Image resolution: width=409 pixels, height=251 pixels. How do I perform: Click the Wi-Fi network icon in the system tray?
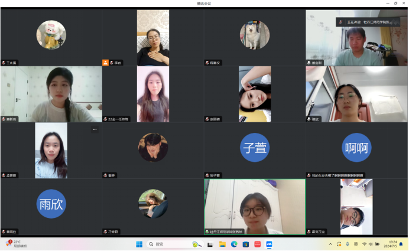(364, 244)
